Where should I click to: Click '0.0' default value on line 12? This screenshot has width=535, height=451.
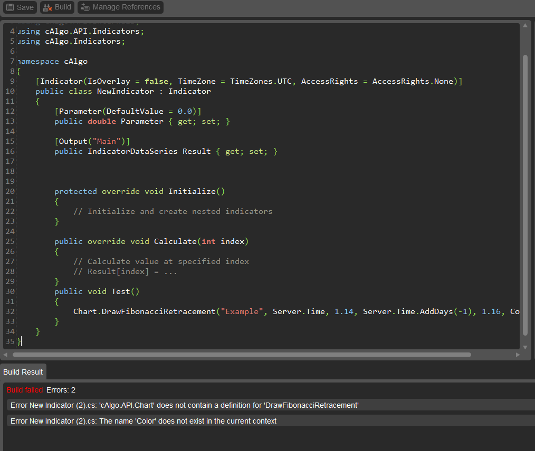click(185, 111)
